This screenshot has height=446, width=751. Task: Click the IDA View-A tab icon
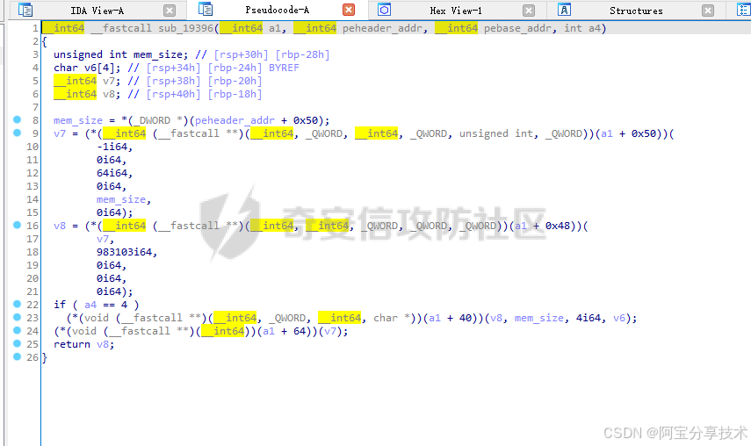(x=25, y=10)
